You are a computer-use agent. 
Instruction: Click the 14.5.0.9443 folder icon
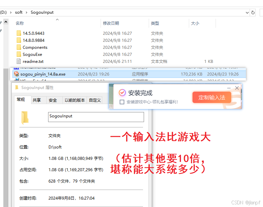19,33
